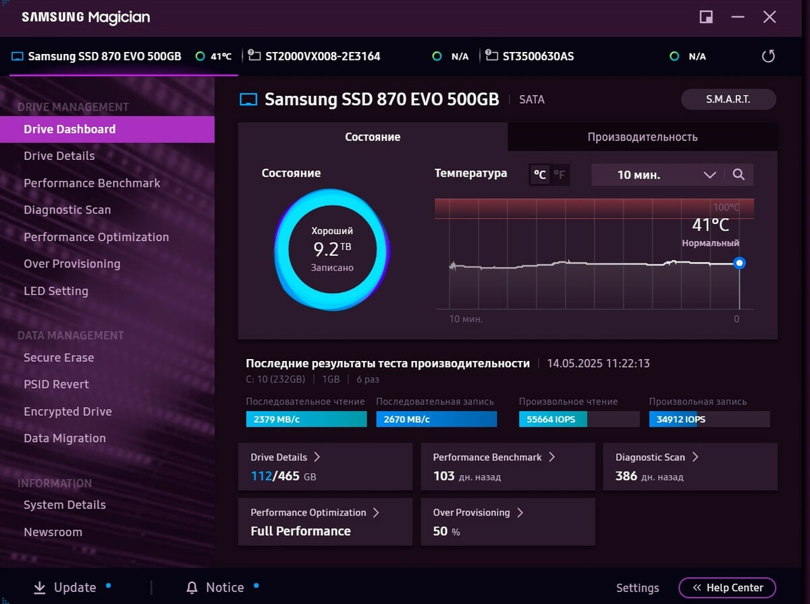This screenshot has height=604, width=810.
Task: Click the temperature graph magnifier icon
Action: coord(738,175)
